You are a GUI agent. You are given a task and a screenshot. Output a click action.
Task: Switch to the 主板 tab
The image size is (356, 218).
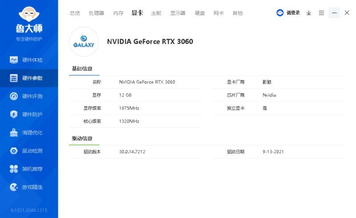[156, 13]
